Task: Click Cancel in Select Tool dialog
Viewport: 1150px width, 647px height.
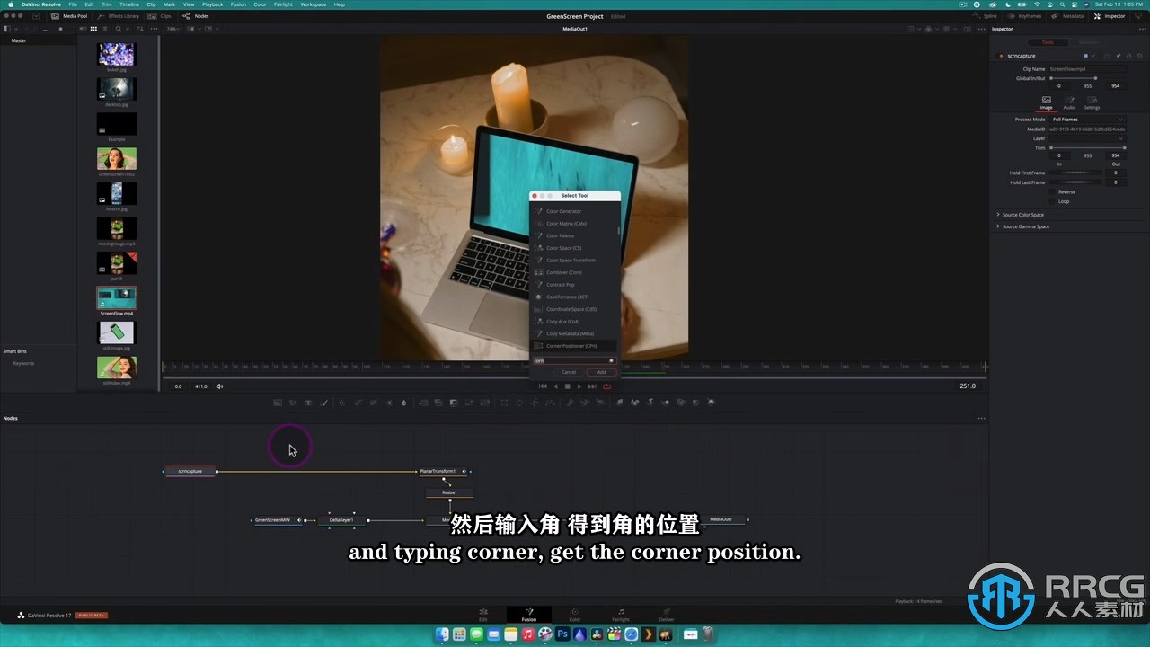Action: tap(569, 372)
